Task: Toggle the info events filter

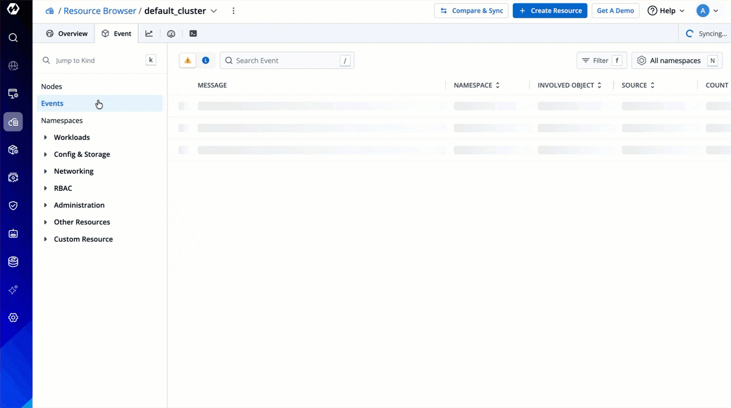Action: [206, 61]
